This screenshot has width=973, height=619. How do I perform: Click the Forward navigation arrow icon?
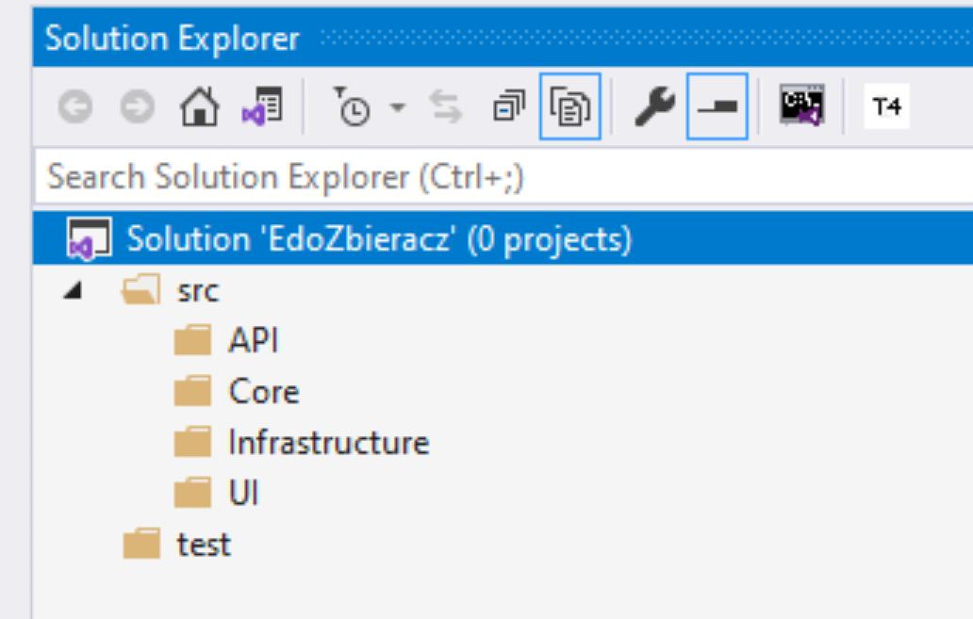click(x=137, y=106)
